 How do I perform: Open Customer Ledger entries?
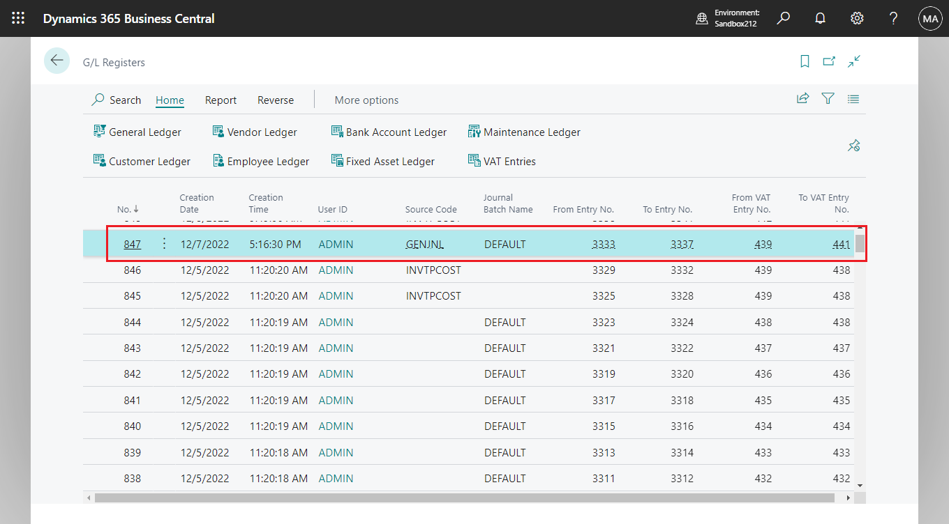[x=142, y=161]
